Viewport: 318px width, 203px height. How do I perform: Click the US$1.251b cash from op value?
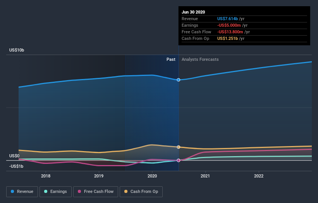227,38
